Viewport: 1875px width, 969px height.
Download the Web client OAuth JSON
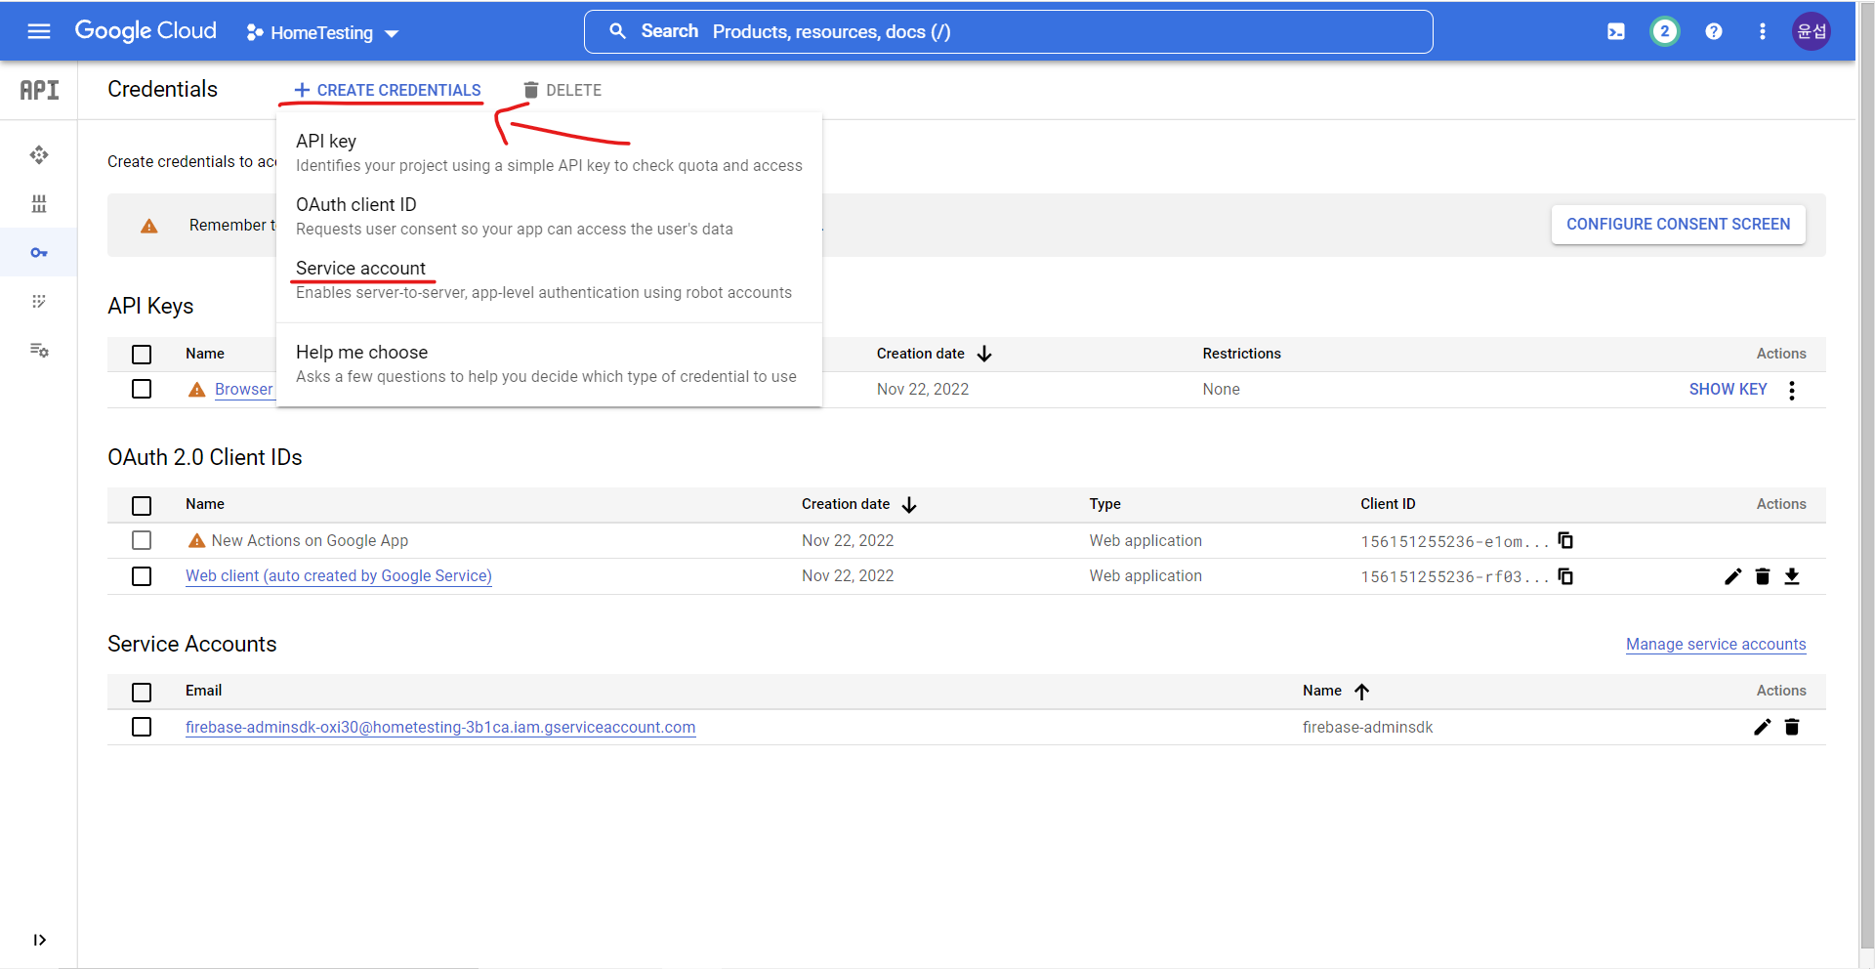(1792, 576)
